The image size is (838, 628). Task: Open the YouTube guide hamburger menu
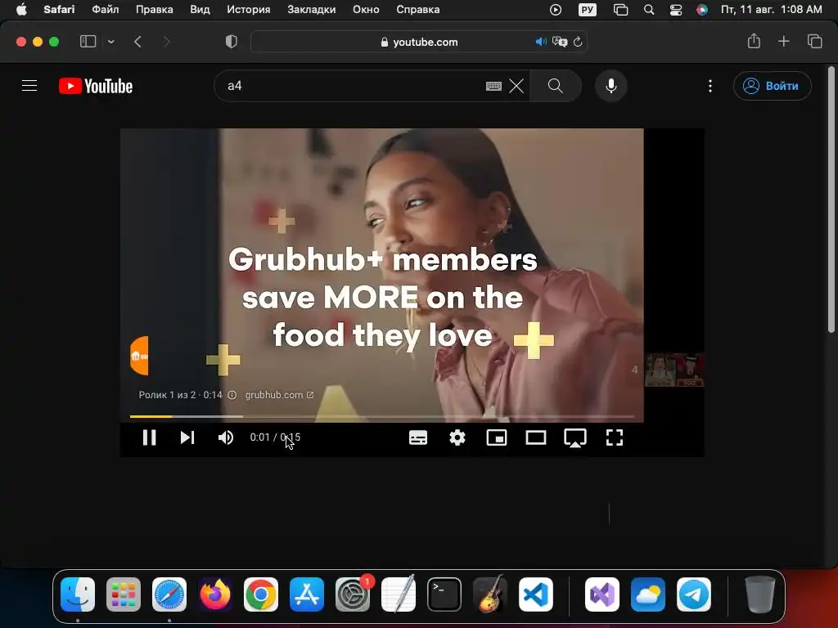pos(29,86)
